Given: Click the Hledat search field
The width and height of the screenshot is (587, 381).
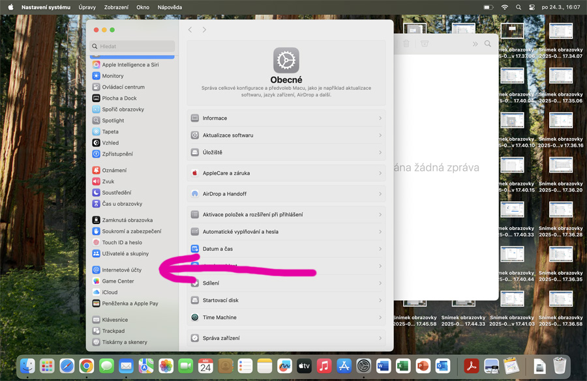Looking at the screenshot, I should coord(133,47).
